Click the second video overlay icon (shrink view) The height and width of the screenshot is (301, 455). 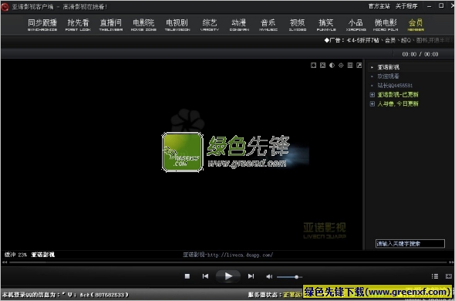pyautogui.click(x=322, y=66)
